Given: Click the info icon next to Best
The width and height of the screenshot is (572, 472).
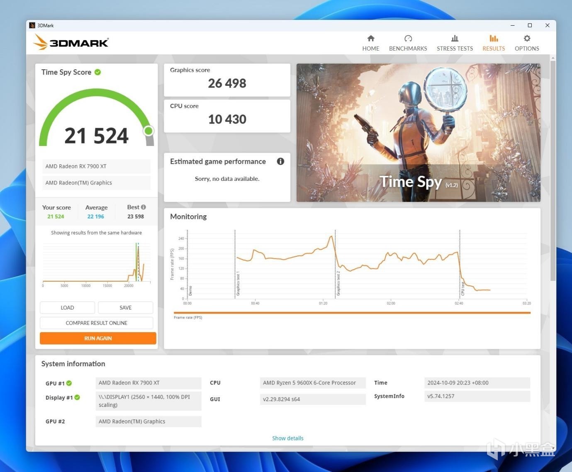Looking at the screenshot, I should pyautogui.click(x=143, y=207).
